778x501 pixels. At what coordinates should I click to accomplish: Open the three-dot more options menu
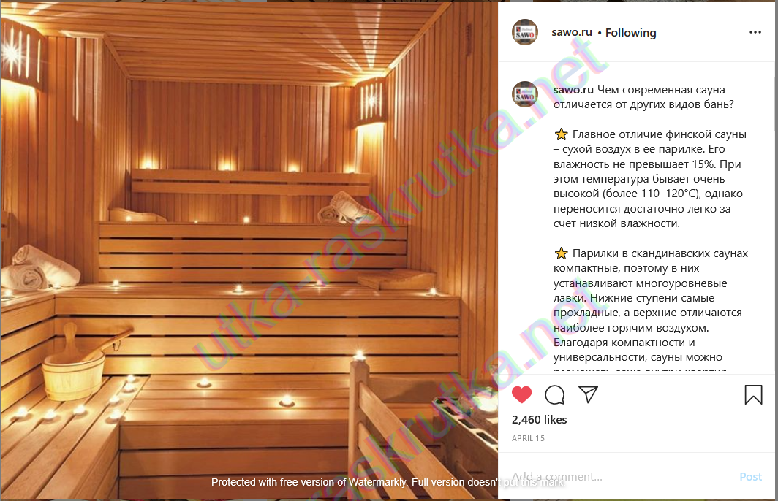point(755,32)
